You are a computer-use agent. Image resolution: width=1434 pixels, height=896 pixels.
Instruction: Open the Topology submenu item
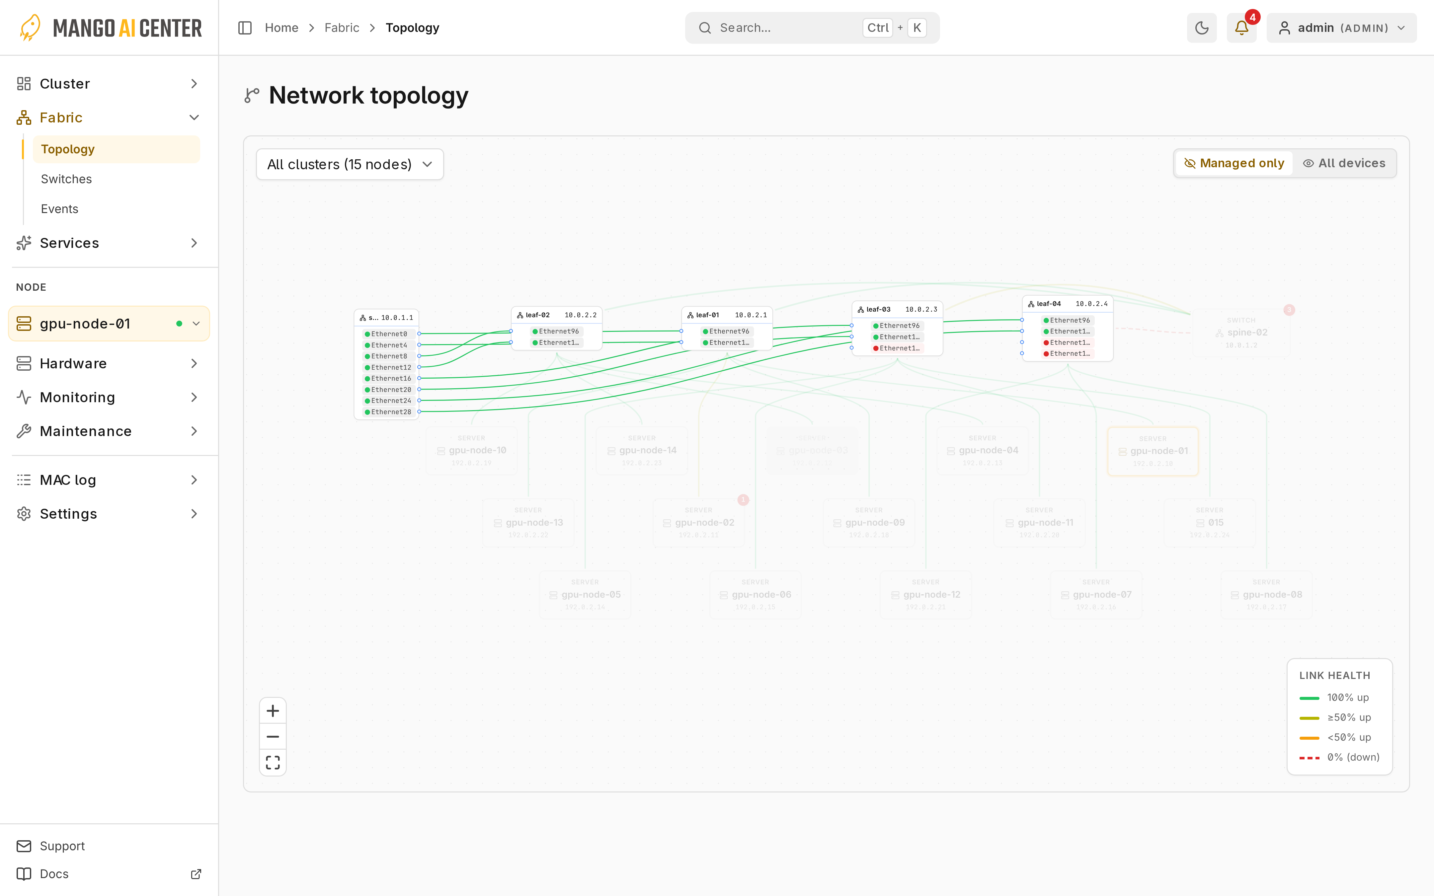[x=116, y=149]
